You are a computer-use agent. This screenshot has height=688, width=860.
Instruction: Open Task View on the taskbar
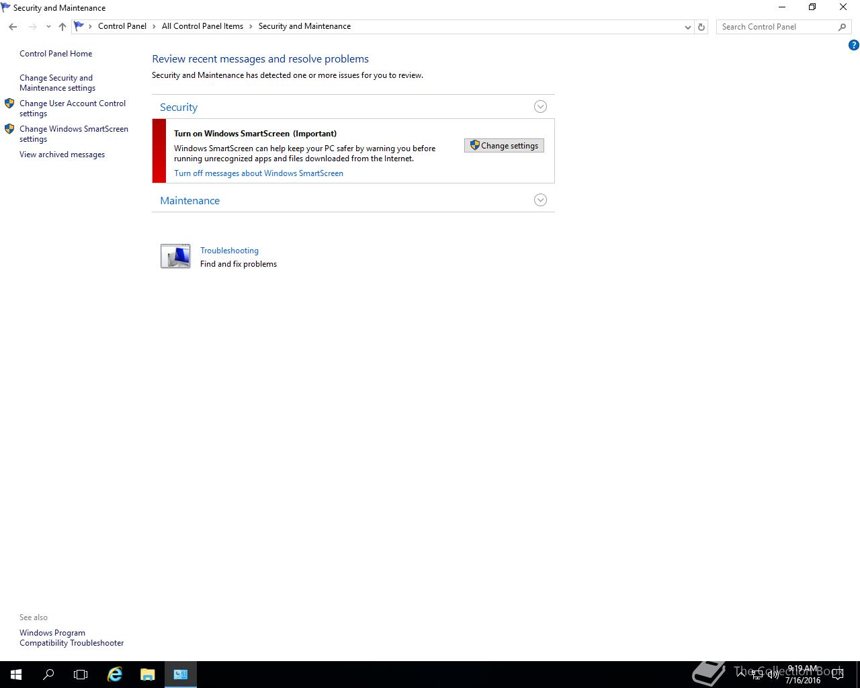tap(81, 675)
